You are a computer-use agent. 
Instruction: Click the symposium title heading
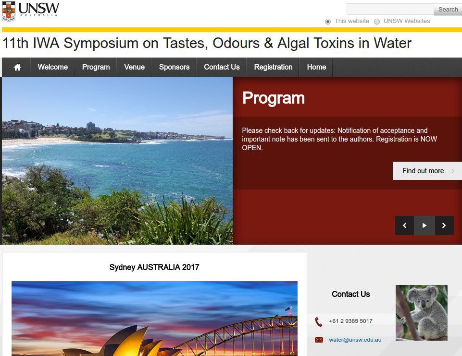207,43
